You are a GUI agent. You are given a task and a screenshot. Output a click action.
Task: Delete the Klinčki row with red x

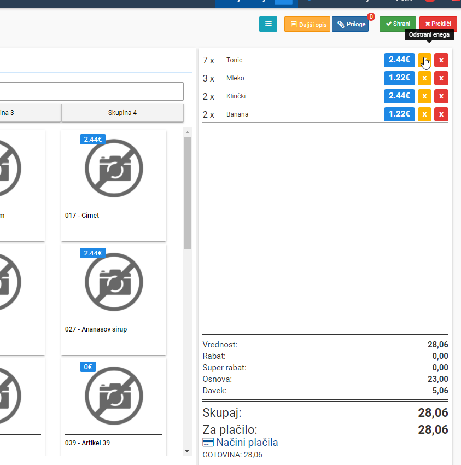coord(441,96)
